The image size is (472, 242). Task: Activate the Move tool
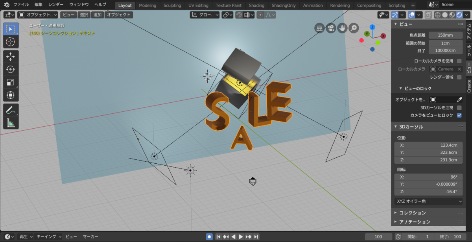(11, 57)
